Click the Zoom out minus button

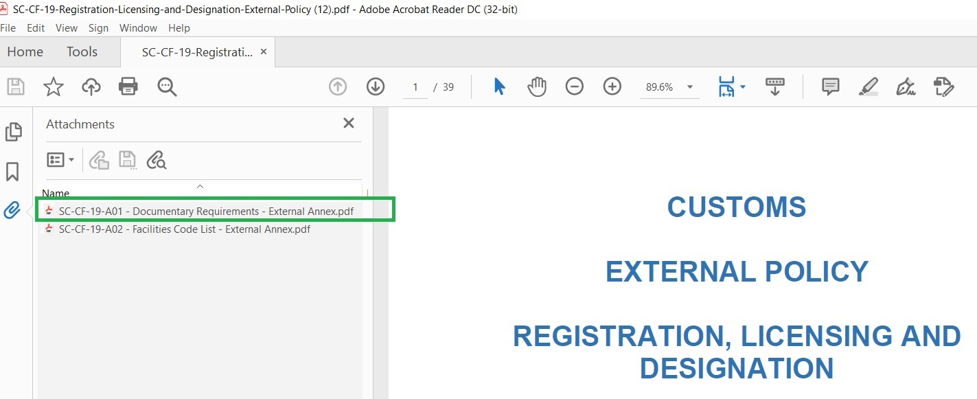(575, 87)
